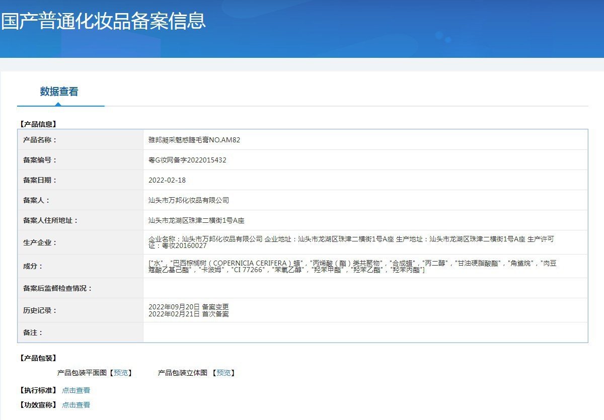Click the page title 国产普通化妆品备案信息
This screenshot has height=420, width=604.
(104, 21)
